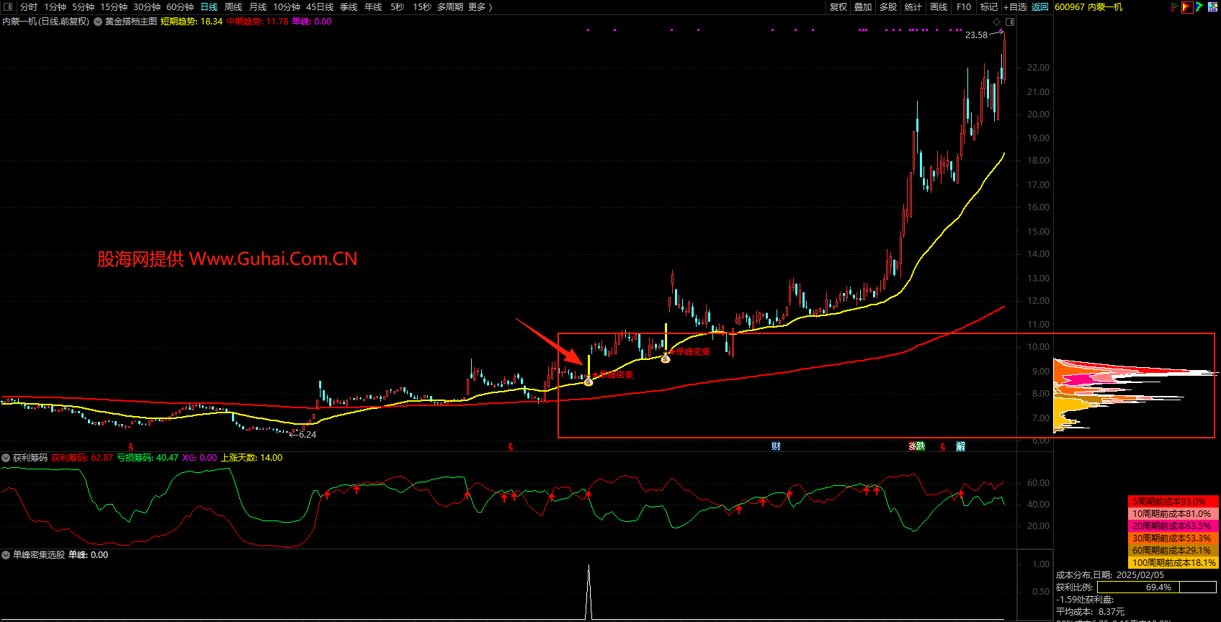The image size is (1221, 622).
Task: Expand the 黄金搭档主图 indicator dropdown
Action: 98,22
